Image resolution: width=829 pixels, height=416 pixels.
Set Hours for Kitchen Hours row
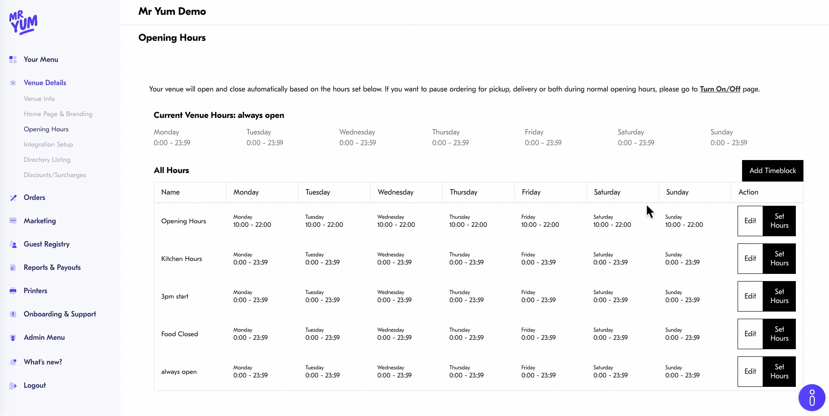pyautogui.click(x=779, y=259)
